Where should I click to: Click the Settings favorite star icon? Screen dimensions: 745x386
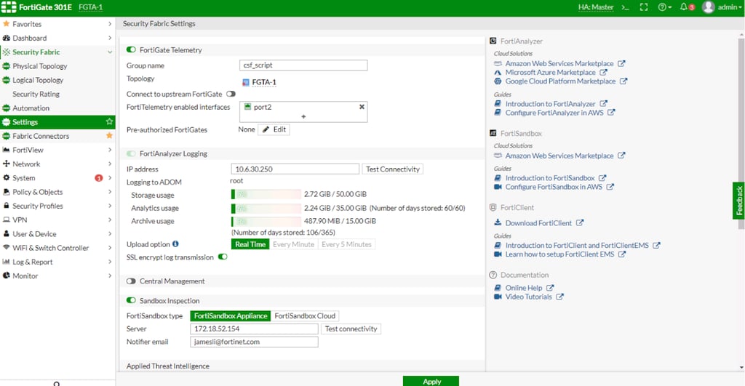[109, 122]
